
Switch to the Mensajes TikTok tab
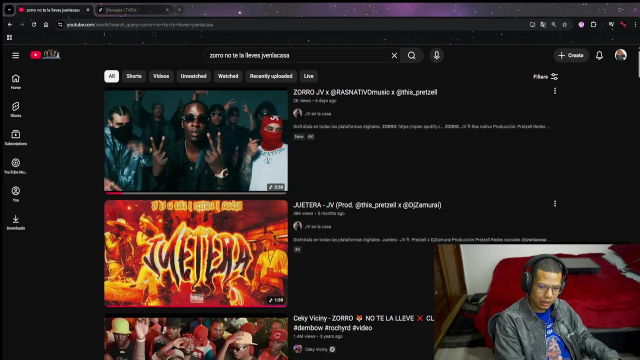point(130,10)
